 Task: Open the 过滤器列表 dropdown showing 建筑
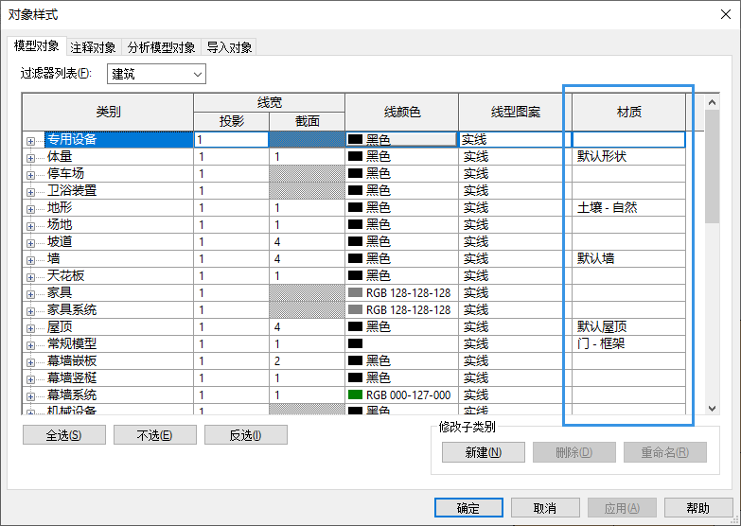click(156, 74)
